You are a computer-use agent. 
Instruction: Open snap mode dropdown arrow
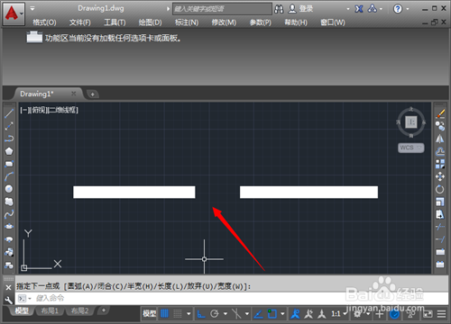click(189, 314)
